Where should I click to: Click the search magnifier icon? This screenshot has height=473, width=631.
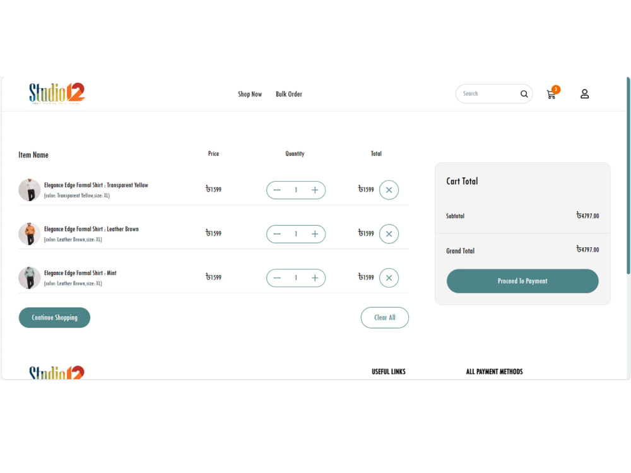[524, 94]
